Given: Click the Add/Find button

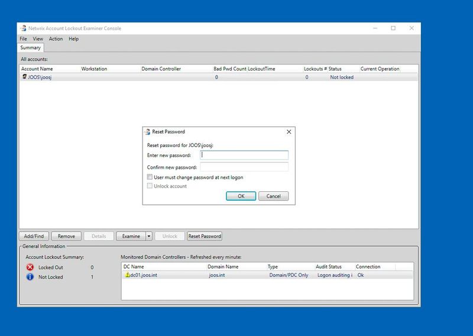Looking at the screenshot, I should click(34, 236).
